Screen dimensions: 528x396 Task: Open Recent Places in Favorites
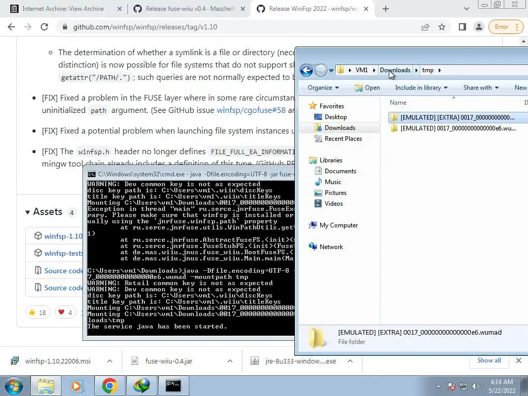[343, 138]
